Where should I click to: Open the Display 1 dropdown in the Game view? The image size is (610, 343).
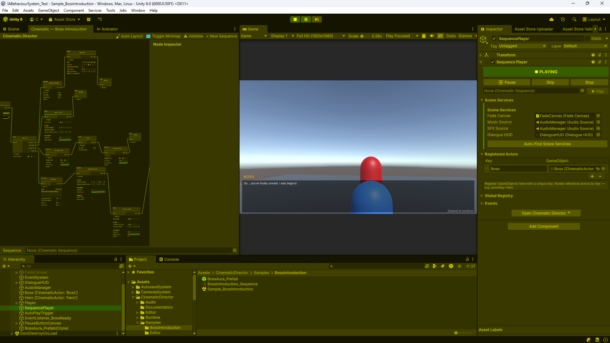tap(282, 36)
